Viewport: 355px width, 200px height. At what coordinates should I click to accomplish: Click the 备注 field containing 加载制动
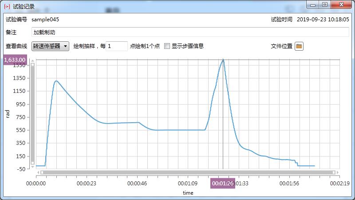(190, 32)
